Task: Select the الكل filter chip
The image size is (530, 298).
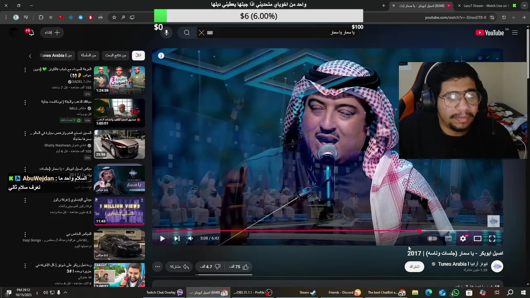Action: click(x=138, y=55)
